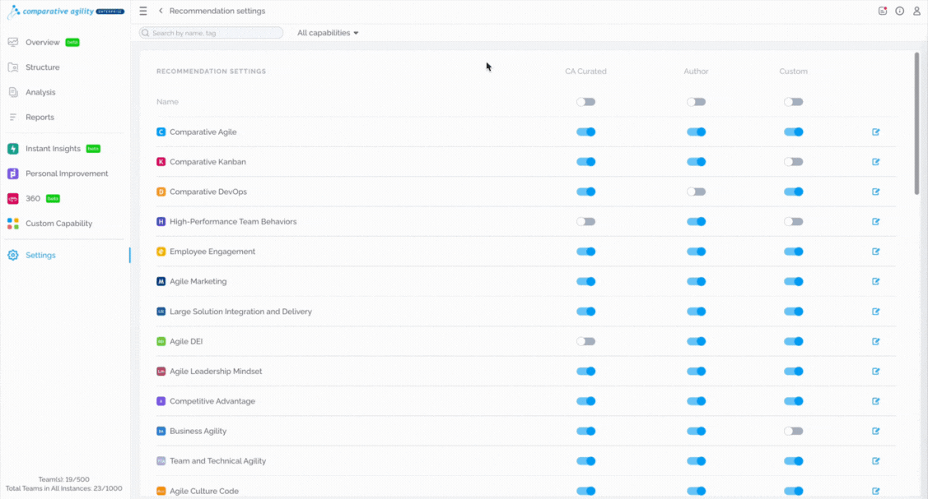Click the back arrow beside Recommendation settings
The height and width of the screenshot is (499, 928).
click(x=161, y=11)
